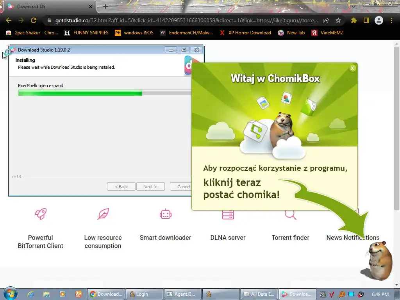Open the windows ISOS bookmark
Screen dimensions: 400x300
pyautogui.click(x=134, y=33)
